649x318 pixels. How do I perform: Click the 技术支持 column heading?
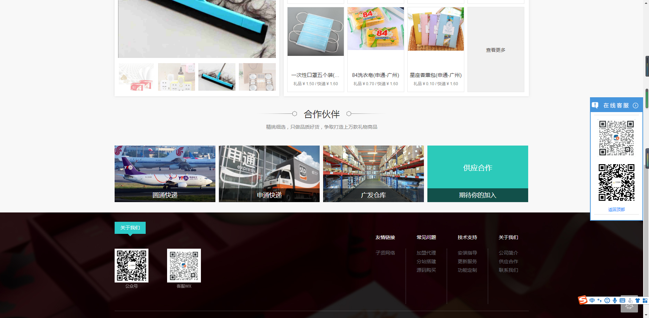click(x=467, y=237)
